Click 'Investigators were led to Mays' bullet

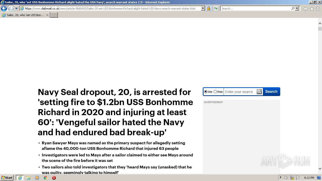[x=117, y=158]
